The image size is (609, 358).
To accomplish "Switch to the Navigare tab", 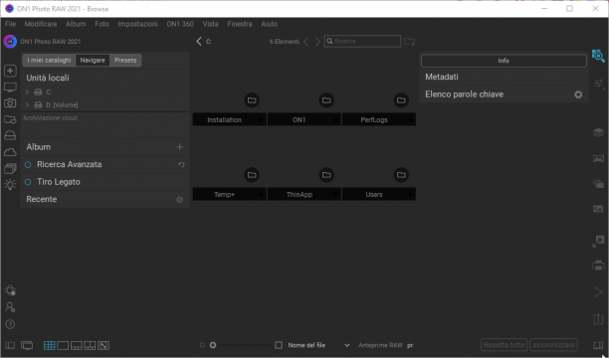I will [93, 61].
